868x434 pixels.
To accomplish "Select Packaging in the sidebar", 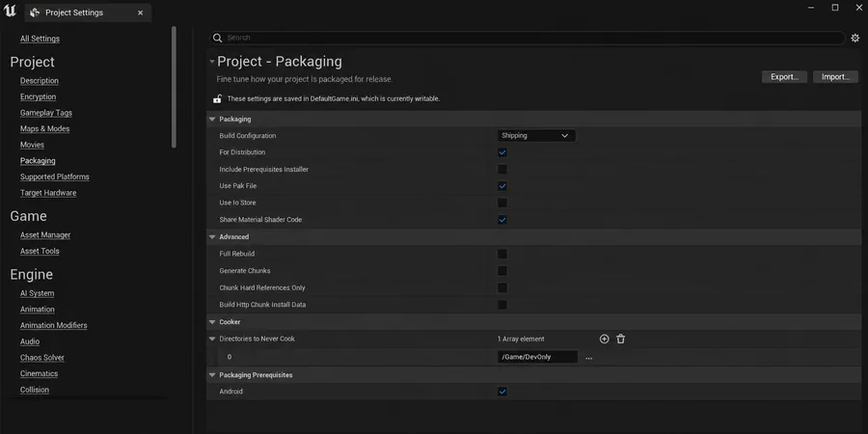I will click(x=38, y=161).
